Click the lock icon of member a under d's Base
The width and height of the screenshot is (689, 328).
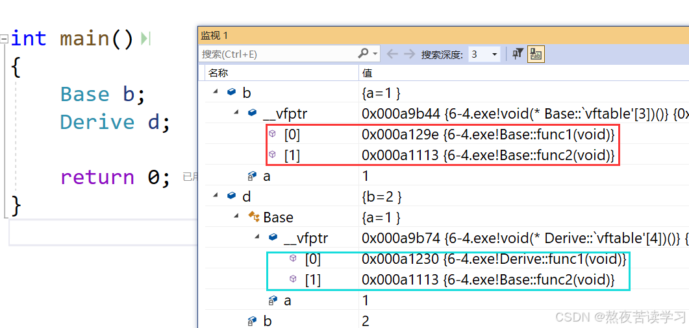tap(273, 300)
